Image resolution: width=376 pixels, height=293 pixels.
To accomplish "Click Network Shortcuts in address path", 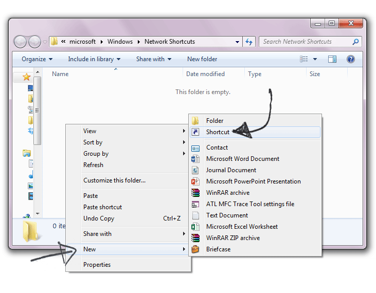I will [x=170, y=42].
